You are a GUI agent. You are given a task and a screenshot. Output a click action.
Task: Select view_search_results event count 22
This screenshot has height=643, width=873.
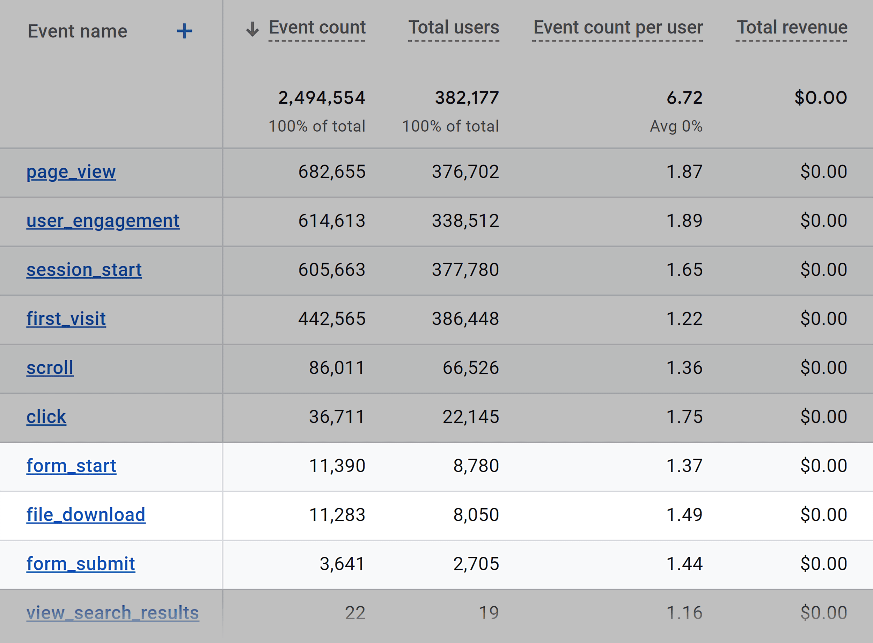pos(355,613)
